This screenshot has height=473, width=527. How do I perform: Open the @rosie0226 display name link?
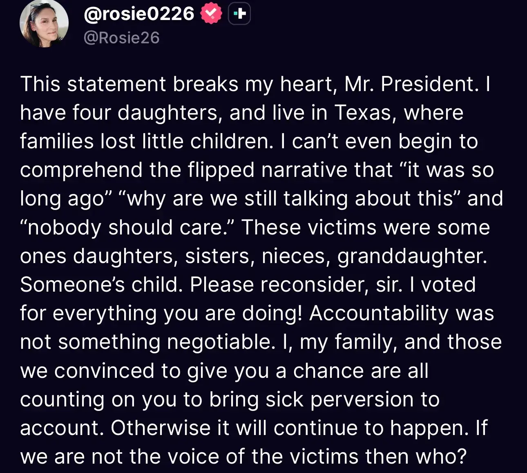click(x=139, y=14)
